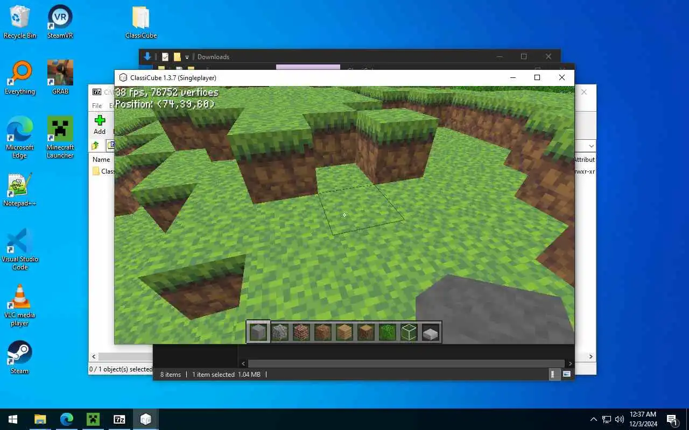Switch to Minecraft Launcher taskbar button
The width and height of the screenshot is (689, 430).
tap(93, 419)
